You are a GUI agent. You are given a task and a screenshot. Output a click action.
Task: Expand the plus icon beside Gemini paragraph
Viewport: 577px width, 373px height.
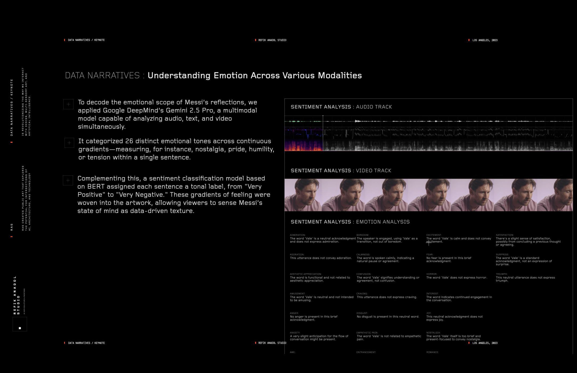pos(68,104)
